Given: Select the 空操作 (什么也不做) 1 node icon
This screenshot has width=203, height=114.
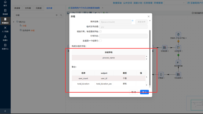Looking at the screenshot, I should [x=178, y=34].
